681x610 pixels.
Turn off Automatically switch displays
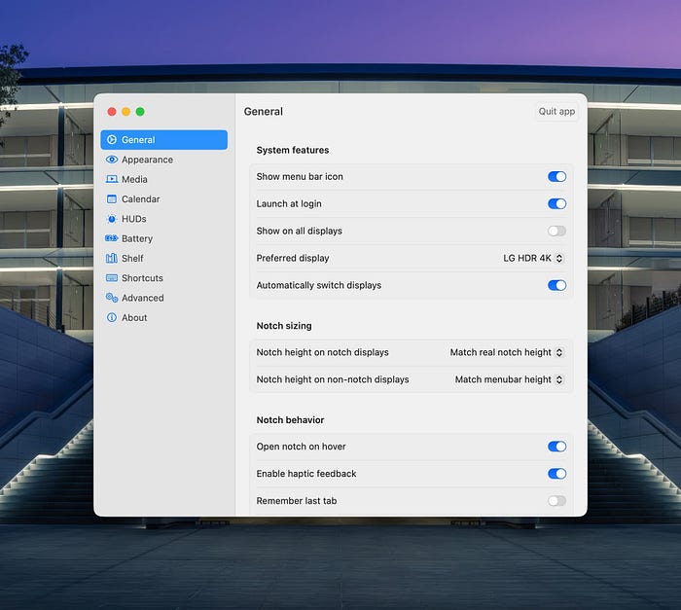pyautogui.click(x=556, y=285)
